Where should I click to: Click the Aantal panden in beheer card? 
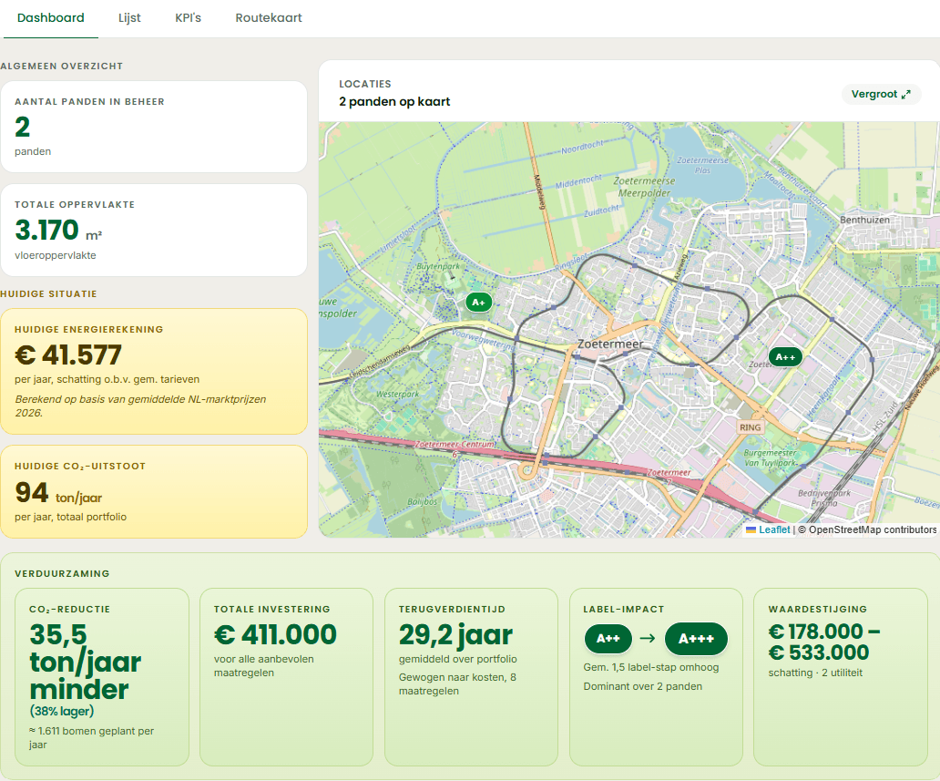(154, 127)
